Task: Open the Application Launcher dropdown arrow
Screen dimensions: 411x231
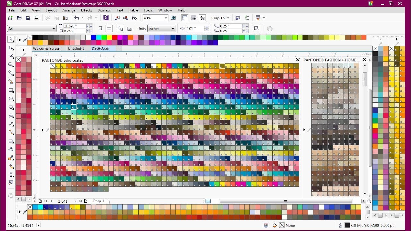Action: coord(264,18)
